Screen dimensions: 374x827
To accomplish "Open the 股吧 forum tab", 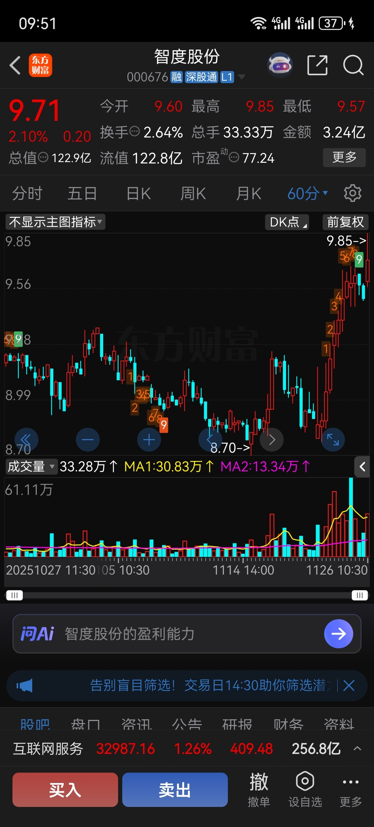I will [x=35, y=724].
